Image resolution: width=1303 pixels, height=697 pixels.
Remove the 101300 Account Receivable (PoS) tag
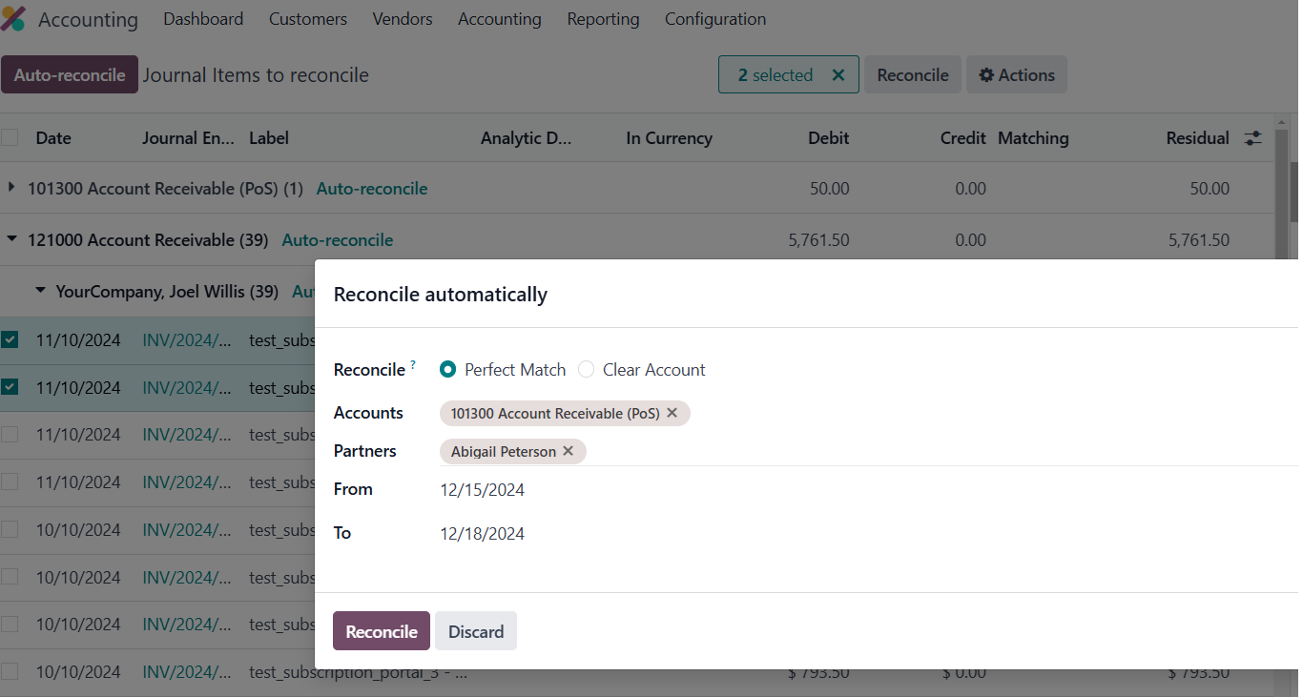672,413
